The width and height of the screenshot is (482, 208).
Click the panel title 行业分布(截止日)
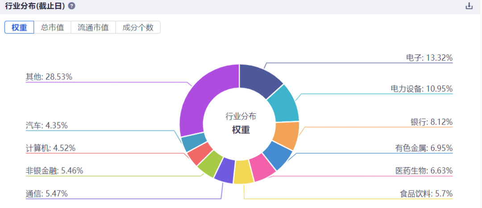tap(35, 6)
